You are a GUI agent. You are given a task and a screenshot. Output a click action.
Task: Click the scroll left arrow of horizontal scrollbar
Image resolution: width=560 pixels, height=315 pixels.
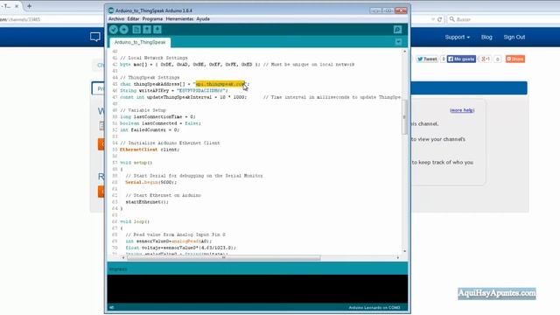[x=123, y=257]
